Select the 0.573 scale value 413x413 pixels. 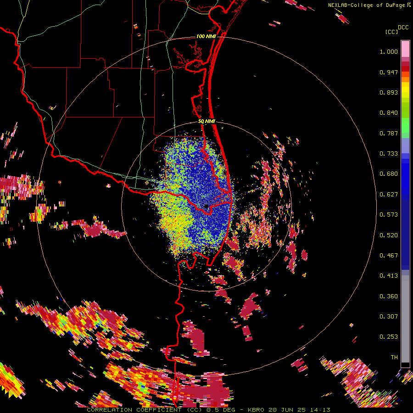[x=389, y=215]
